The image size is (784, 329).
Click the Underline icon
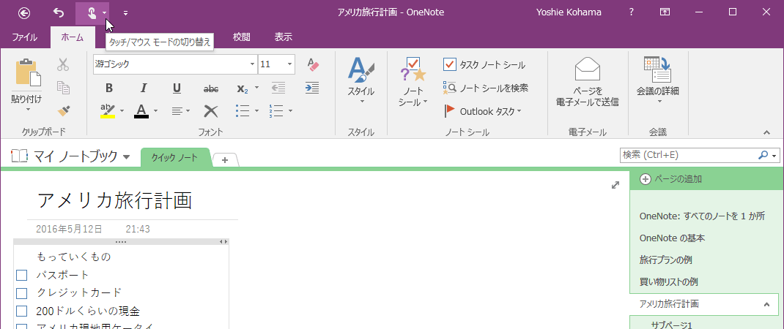coord(177,88)
